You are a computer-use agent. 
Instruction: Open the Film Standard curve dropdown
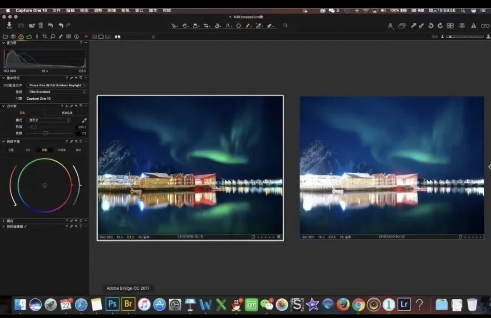click(57, 92)
